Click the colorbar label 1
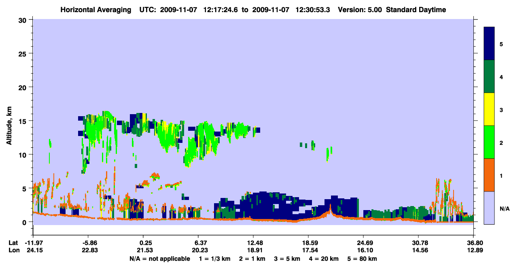The width and height of the screenshot is (526, 270). click(x=501, y=176)
